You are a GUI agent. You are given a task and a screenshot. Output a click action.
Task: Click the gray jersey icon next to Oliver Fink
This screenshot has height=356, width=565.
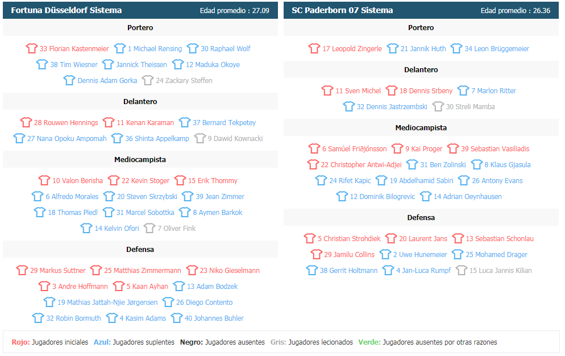click(x=149, y=228)
